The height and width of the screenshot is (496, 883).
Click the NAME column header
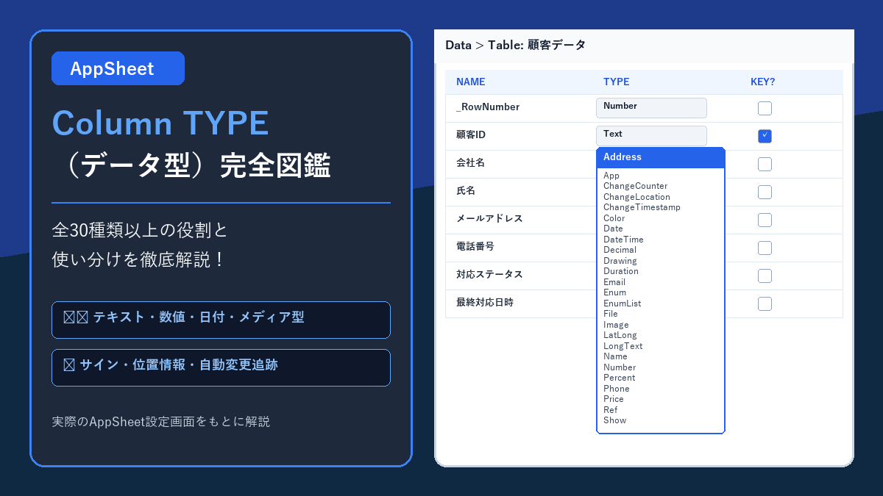click(471, 82)
